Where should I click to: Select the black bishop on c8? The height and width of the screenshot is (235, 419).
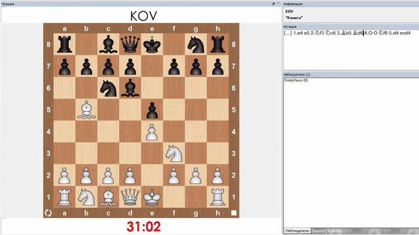[x=108, y=44]
